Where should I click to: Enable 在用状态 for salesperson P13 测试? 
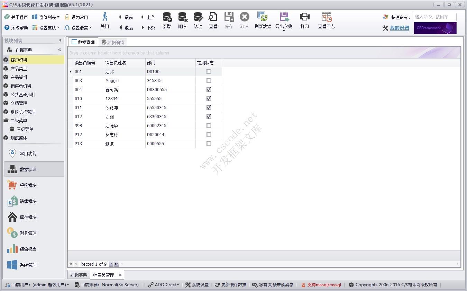[x=209, y=143]
